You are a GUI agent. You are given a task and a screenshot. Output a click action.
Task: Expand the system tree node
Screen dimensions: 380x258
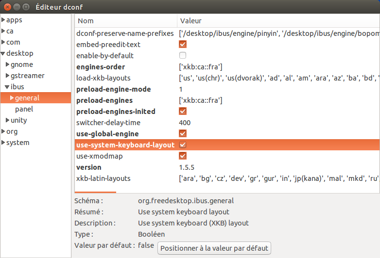pos(3,143)
